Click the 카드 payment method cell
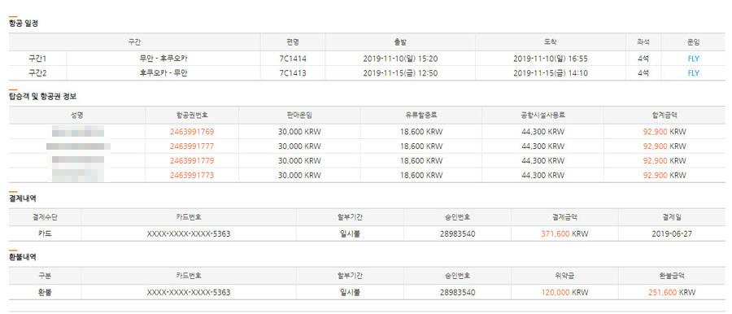Screen dimensions: 732x314 click(45, 233)
